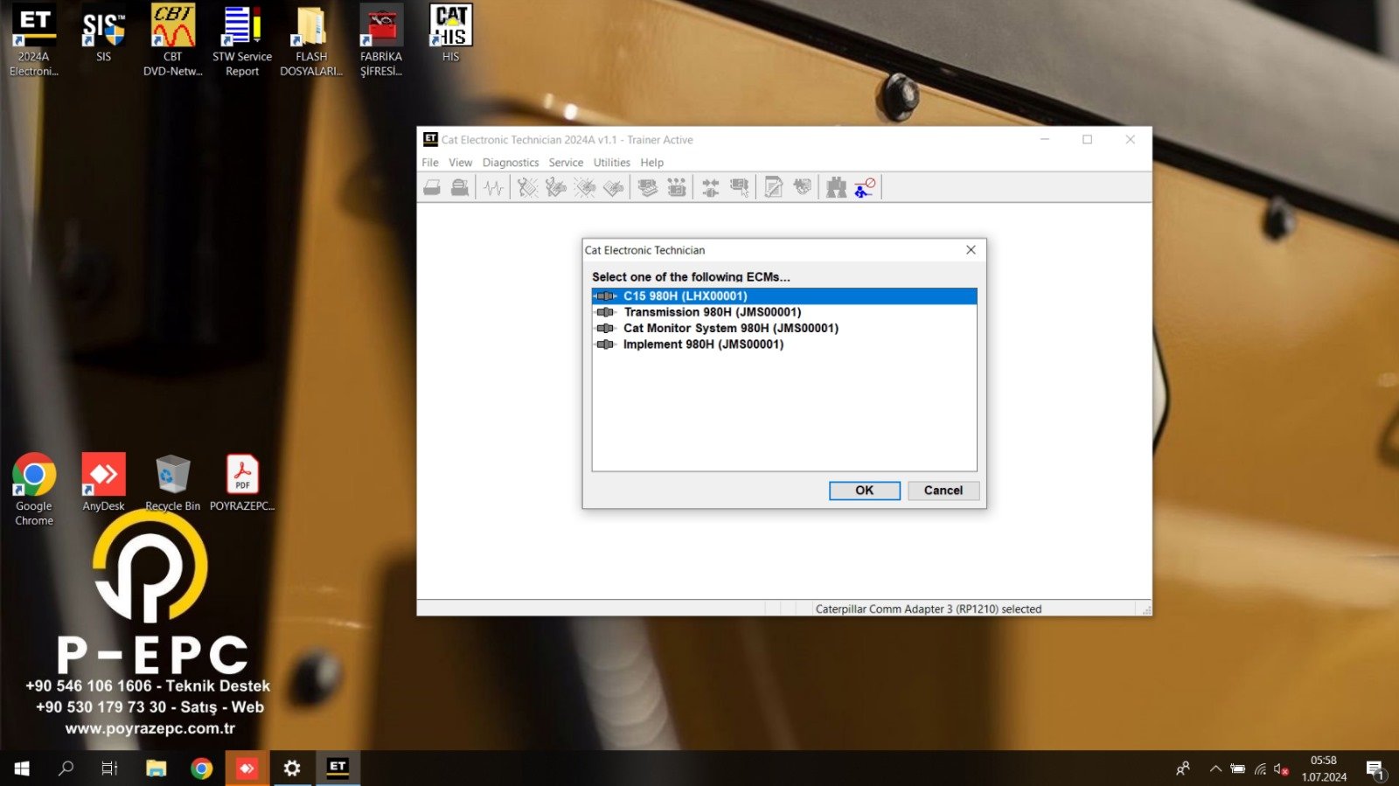Open Wi-Fi network tray icon
The height and width of the screenshot is (786, 1399).
click(x=1260, y=769)
